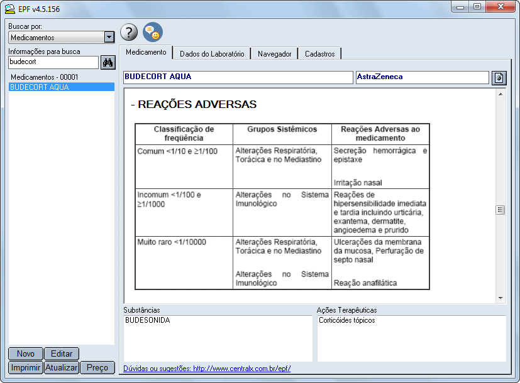Expand the Buscar por dropdown arrow
Image resolution: width=520 pixels, height=383 pixels.
point(109,37)
